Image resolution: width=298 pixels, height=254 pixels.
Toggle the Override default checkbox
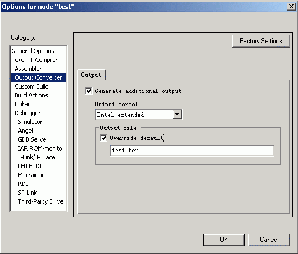[104, 138]
